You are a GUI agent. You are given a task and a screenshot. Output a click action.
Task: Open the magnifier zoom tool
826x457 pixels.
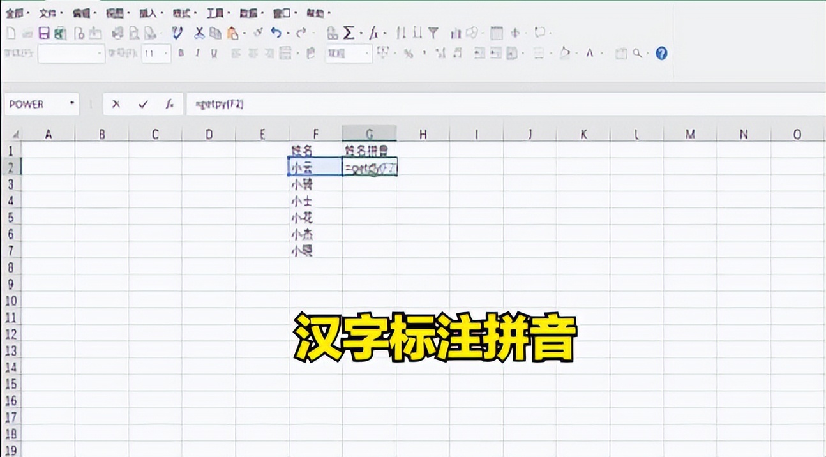click(x=637, y=54)
